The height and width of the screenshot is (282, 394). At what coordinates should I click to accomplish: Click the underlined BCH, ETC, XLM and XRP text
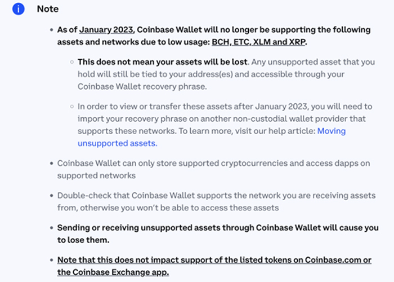[258, 42]
